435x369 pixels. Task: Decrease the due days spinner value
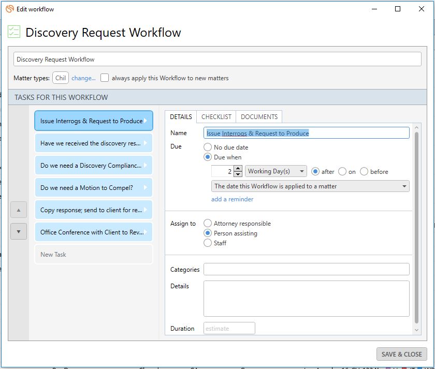(238, 174)
